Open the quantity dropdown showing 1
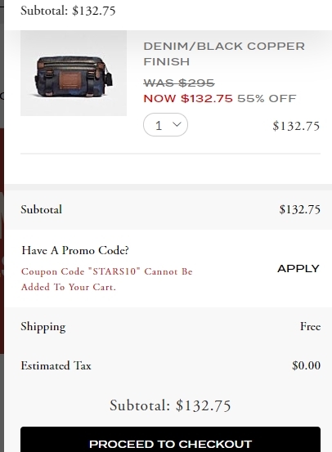The width and height of the screenshot is (332, 452). 165,125
